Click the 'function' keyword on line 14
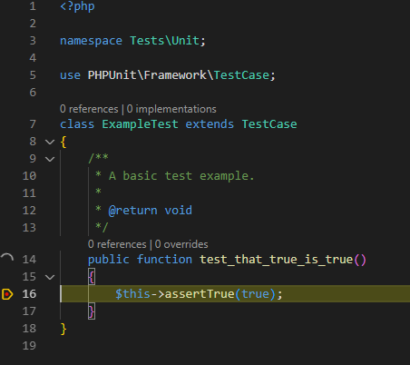This screenshot has width=410, height=365. pos(164,260)
